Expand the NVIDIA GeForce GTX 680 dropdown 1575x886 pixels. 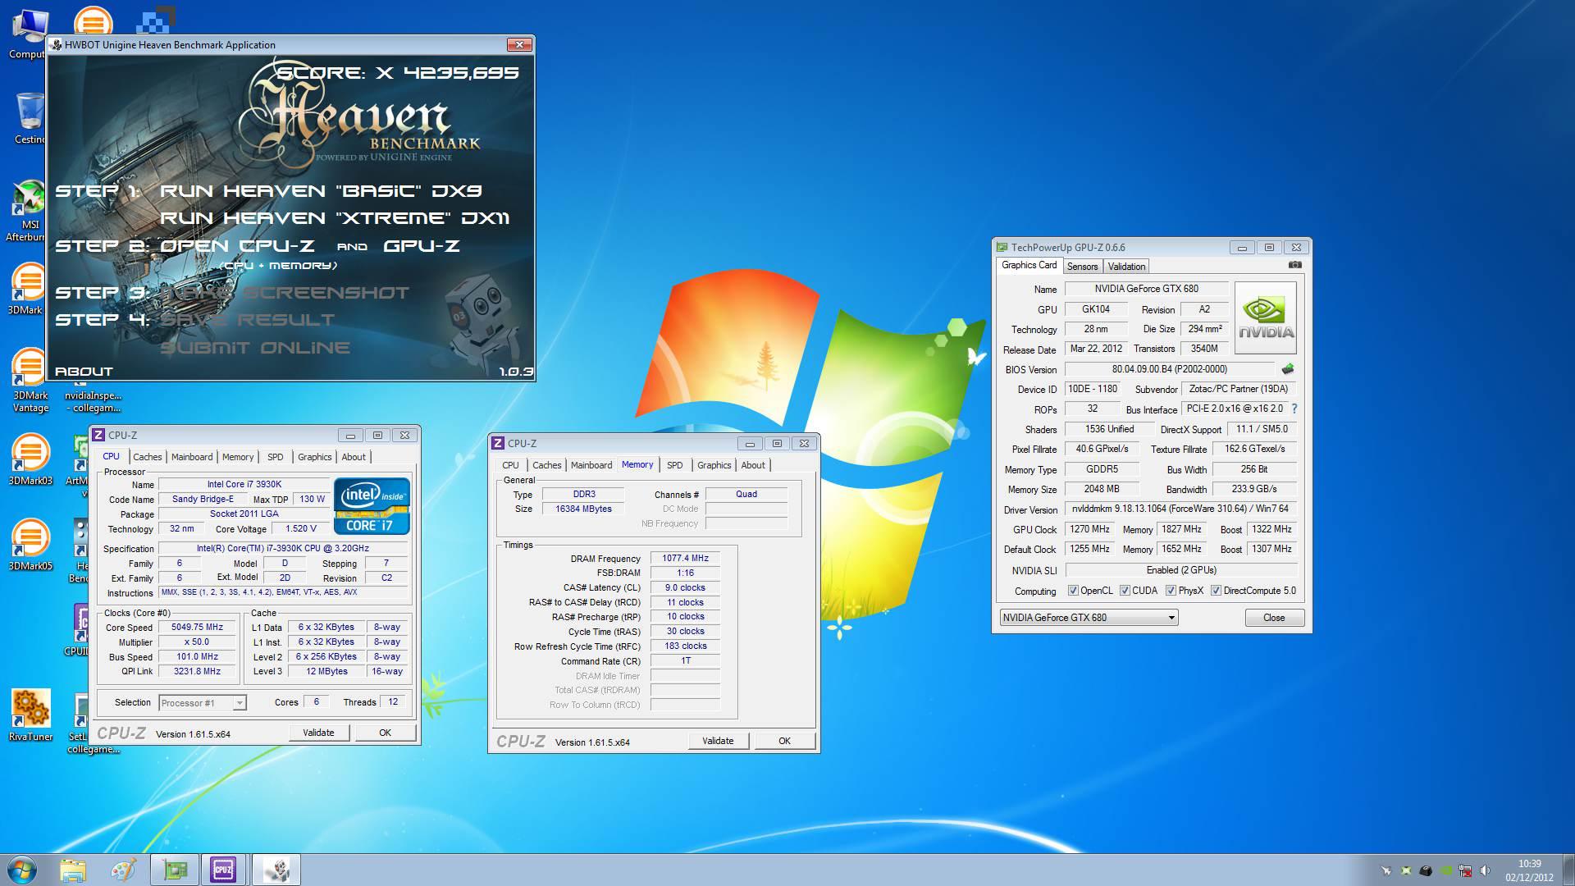(1089, 618)
